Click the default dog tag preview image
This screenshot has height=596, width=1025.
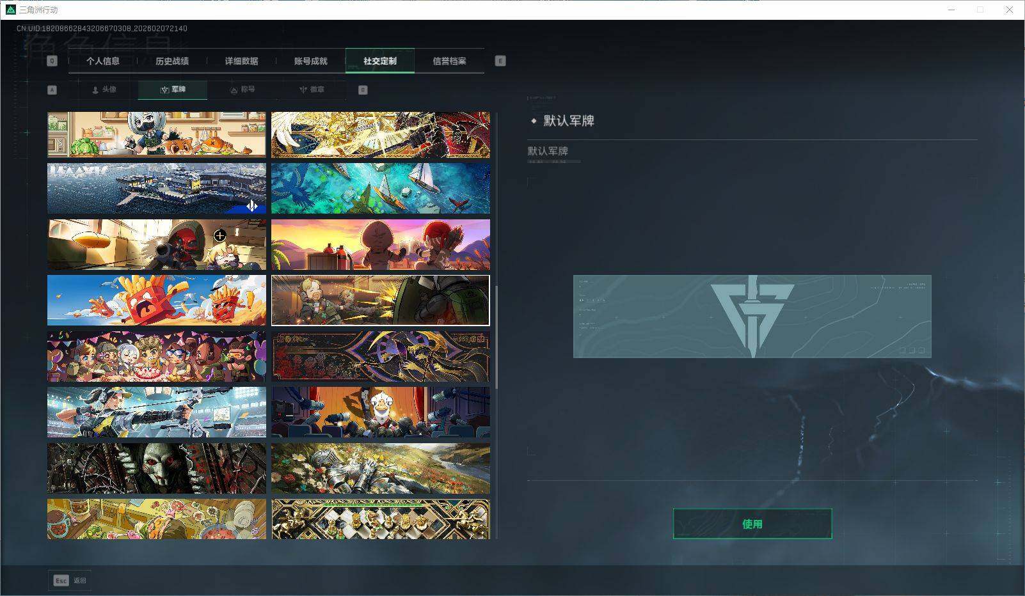pos(752,317)
